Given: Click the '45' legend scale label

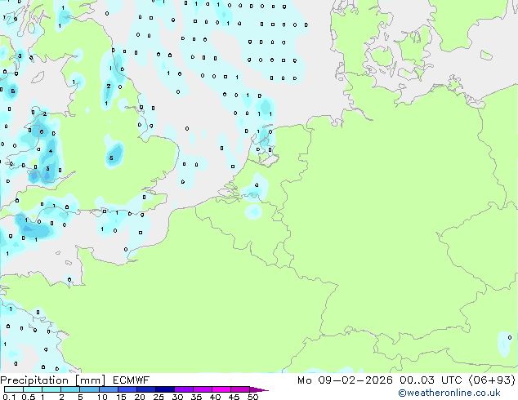Looking at the screenshot, I should pos(234,397).
